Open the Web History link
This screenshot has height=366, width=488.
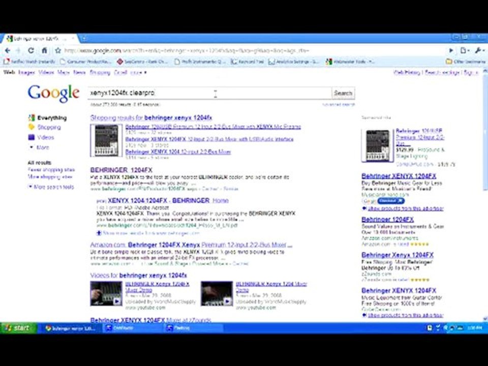(x=407, y=73)
